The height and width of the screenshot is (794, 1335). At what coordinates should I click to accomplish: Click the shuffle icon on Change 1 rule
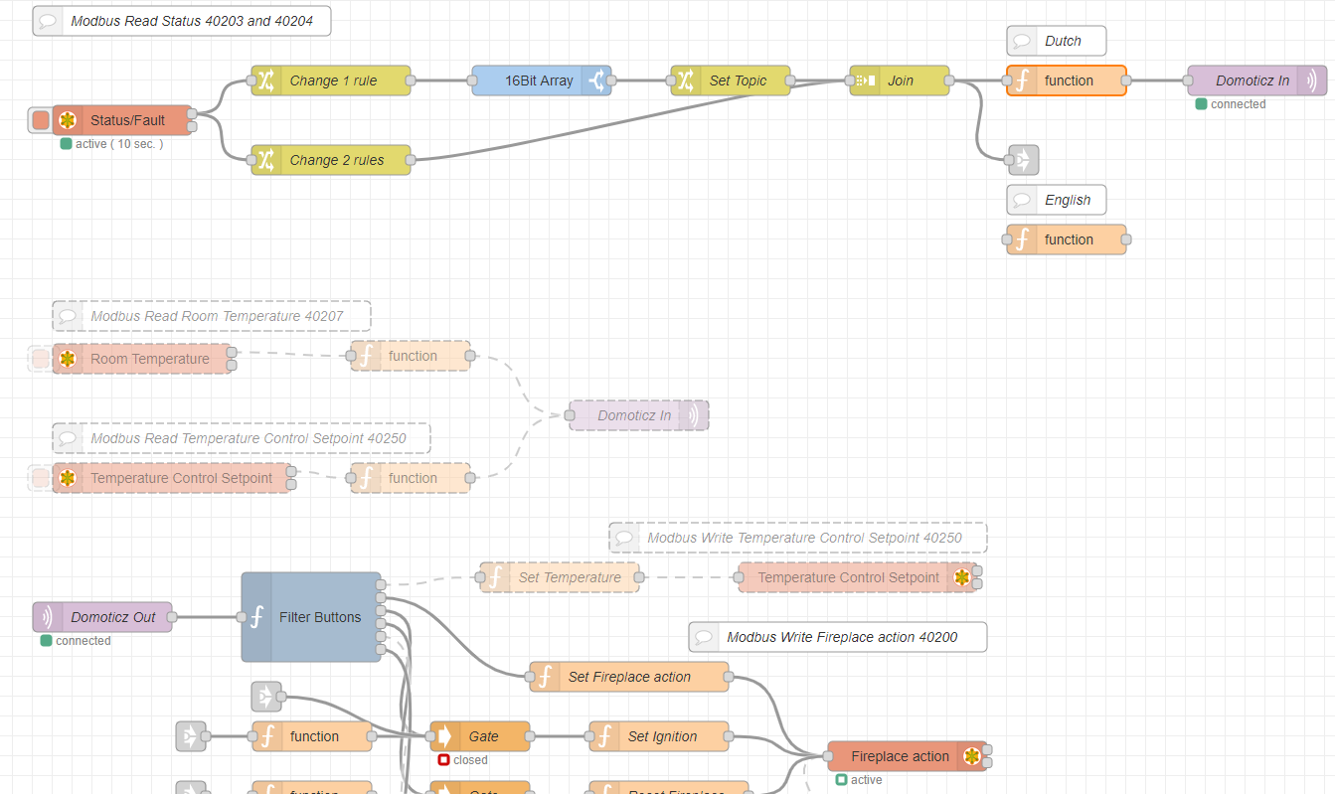tap(266, 80)
